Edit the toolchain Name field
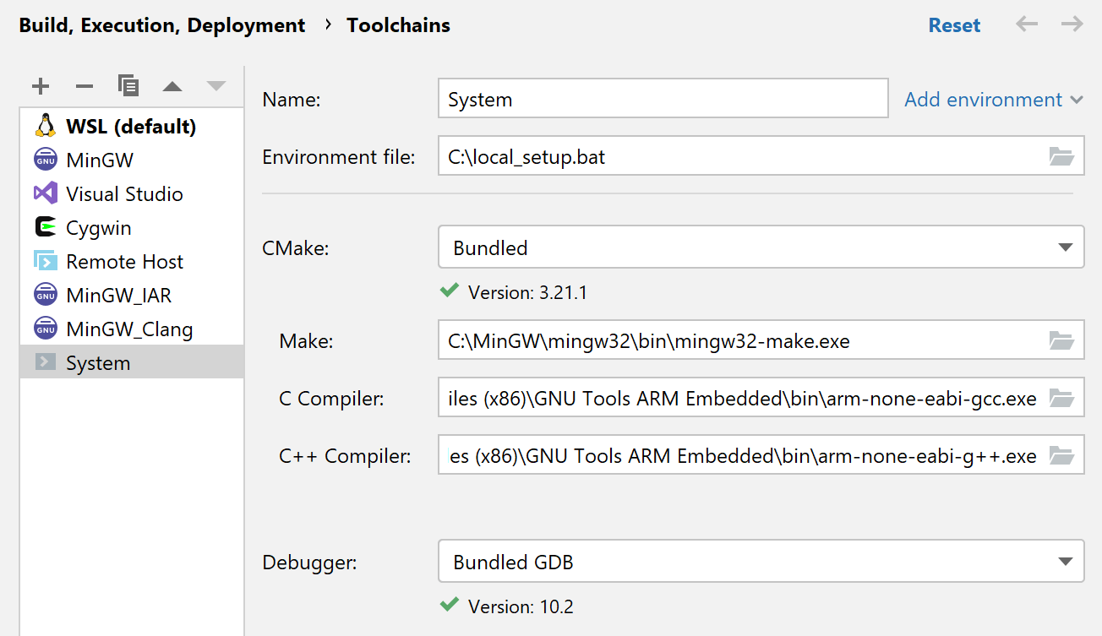1102x636 pixels. point(663,99)
